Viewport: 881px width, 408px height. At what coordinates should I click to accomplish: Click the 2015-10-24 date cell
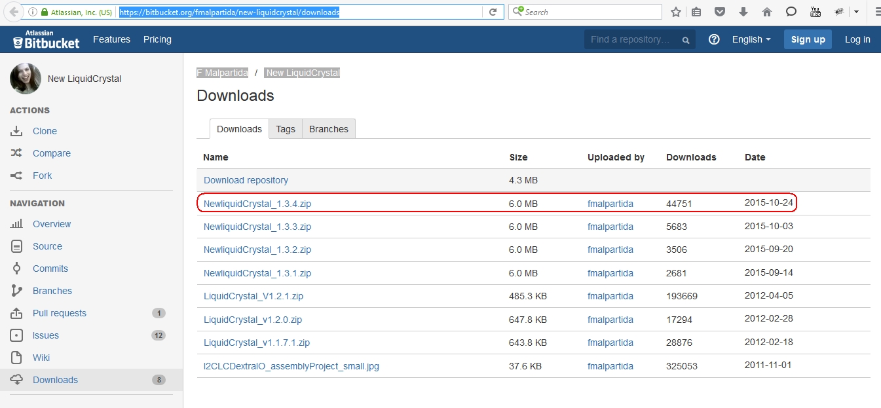point(769,203)
